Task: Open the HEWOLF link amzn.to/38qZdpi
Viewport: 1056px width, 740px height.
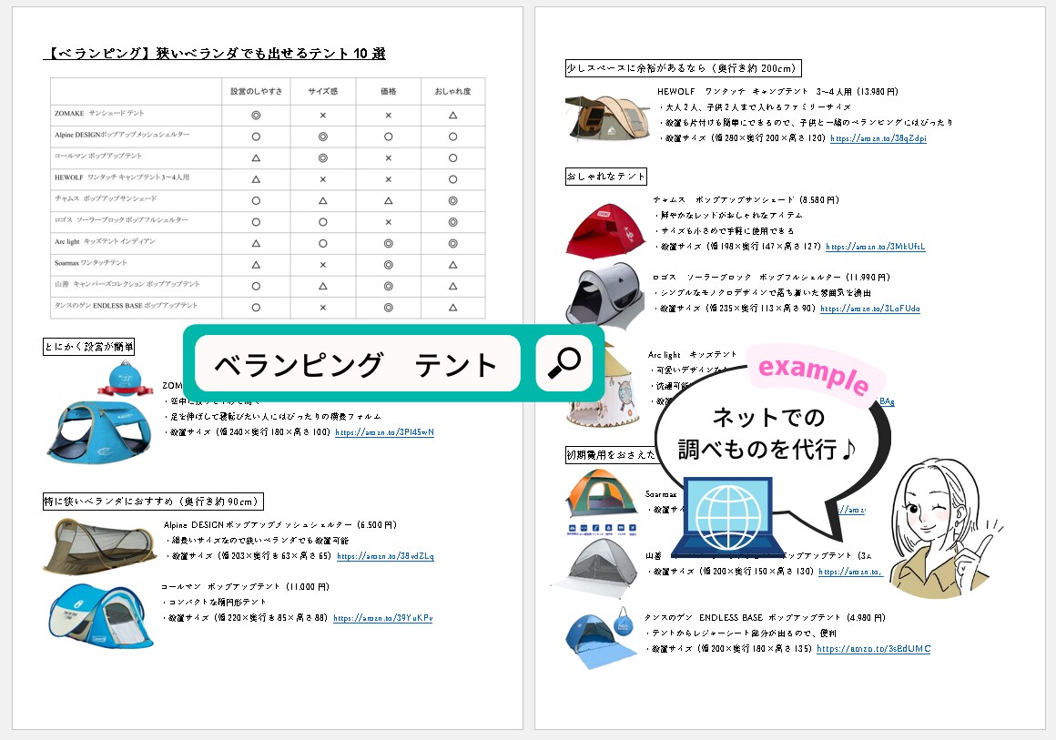Action: tap(878, 138)
